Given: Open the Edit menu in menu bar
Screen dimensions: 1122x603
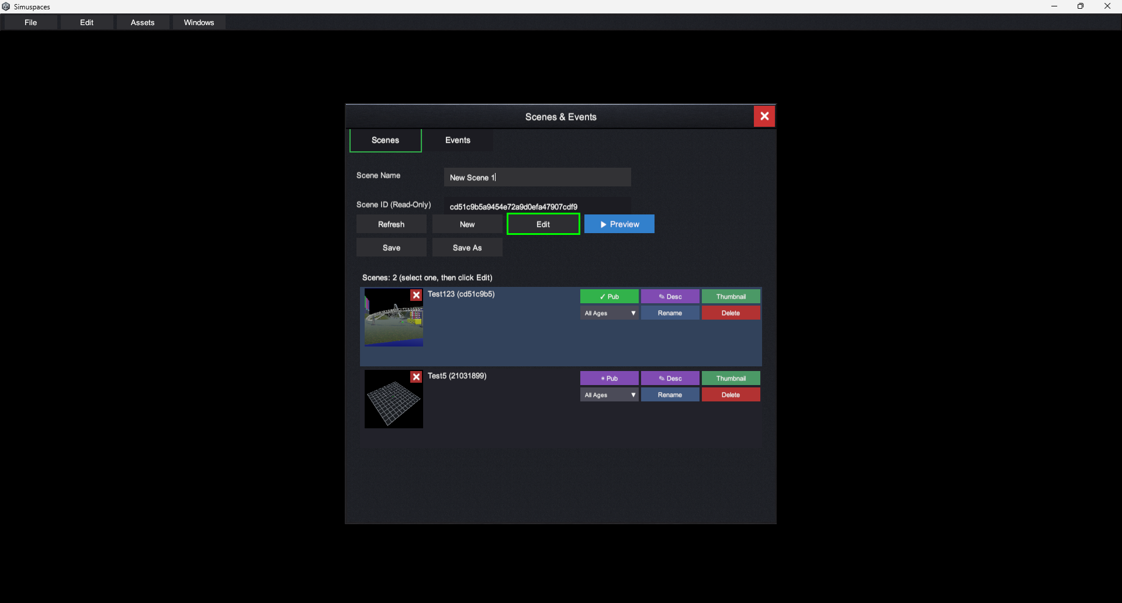Looking at the screenshot, I should pyautogui.click(x=86, y=22).
